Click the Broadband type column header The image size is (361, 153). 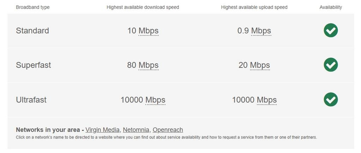point(33,7)
